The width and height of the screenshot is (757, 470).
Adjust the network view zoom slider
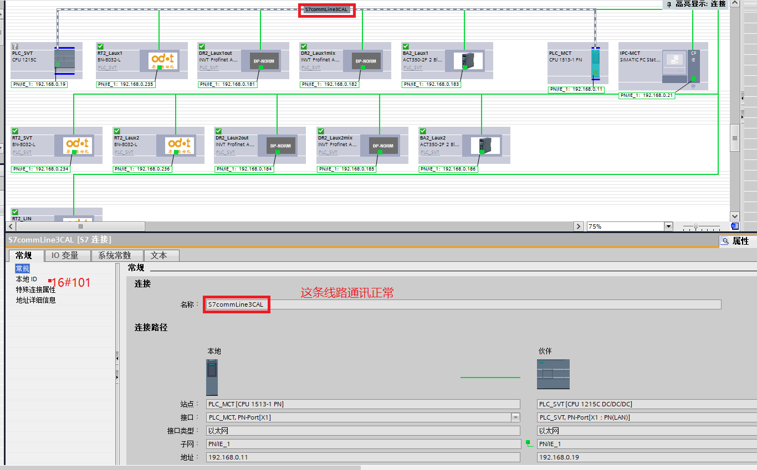click(x=695, y=226)
